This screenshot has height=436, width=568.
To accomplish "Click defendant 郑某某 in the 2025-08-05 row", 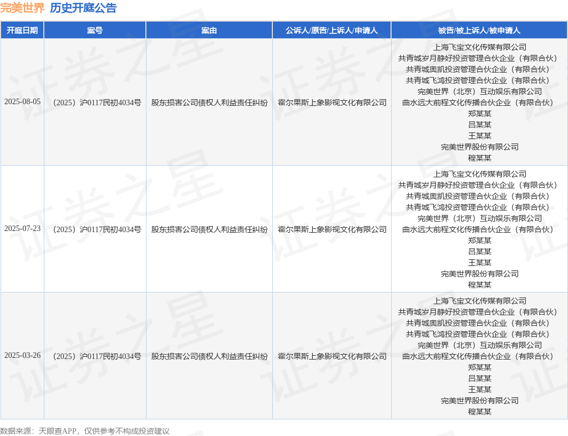I will 480,114.
